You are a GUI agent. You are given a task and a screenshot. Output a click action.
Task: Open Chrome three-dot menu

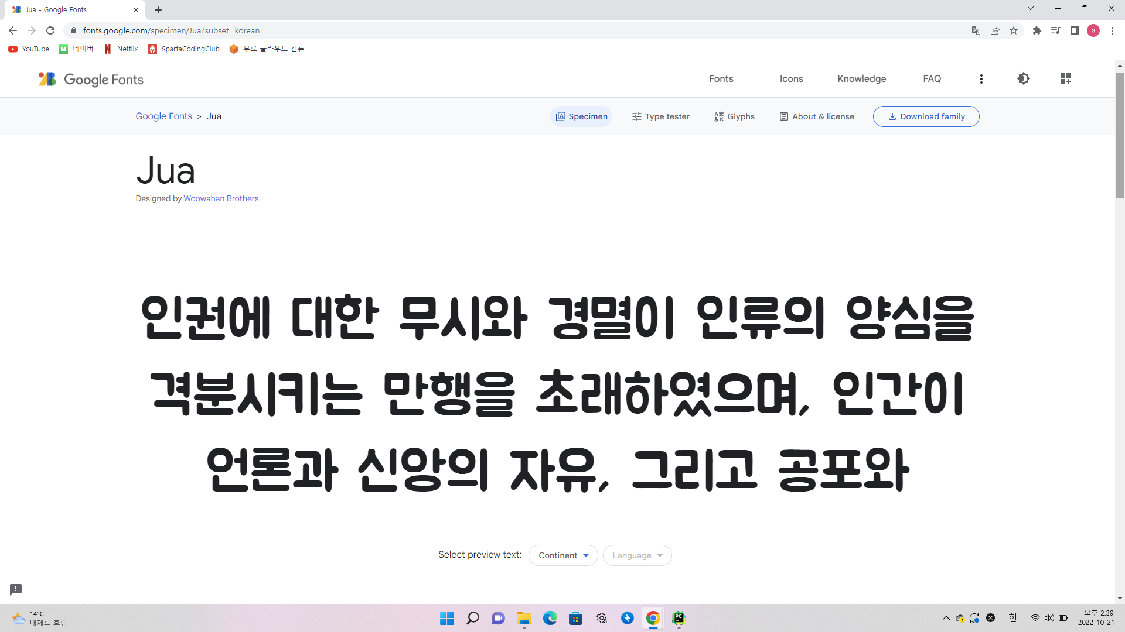1112,30
